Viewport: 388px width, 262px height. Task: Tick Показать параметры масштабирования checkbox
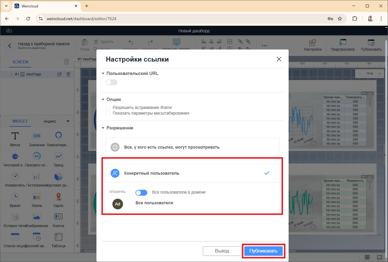click(108, 113)
